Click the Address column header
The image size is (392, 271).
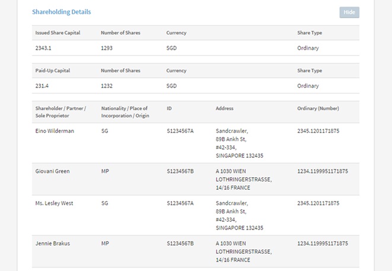tap(225, 109)
